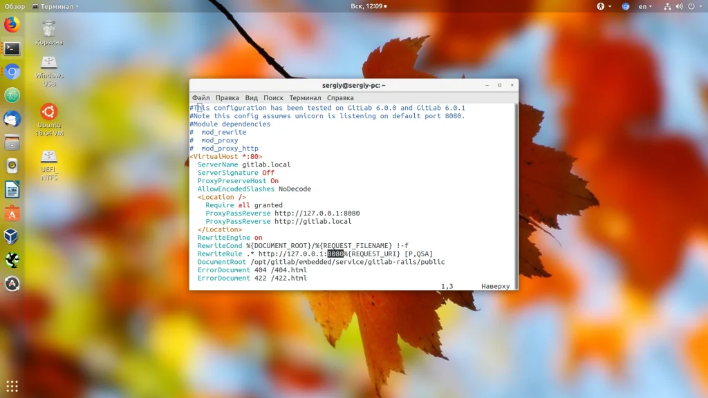Open Thunderbird mail from the dock
The height and width of the screenshot is (398, 708).
(12, 119)
